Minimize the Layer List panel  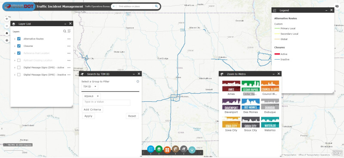65,24
